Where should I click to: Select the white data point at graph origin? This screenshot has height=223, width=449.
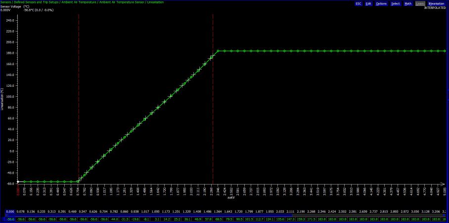(x=18, y=182)
